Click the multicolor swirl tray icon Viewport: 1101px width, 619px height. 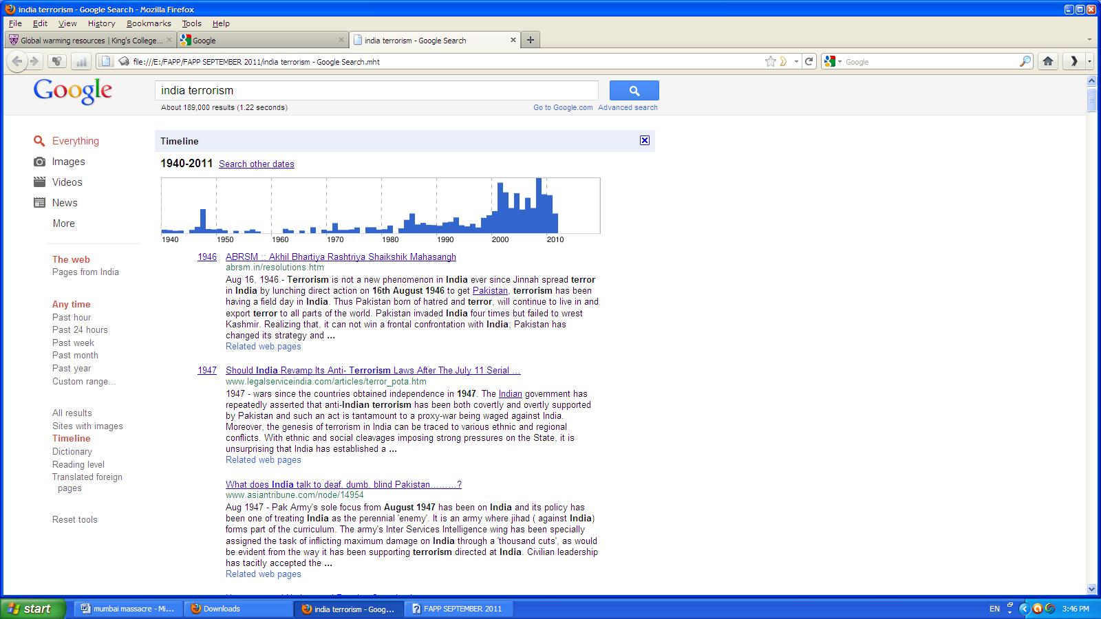(x=1049, y=609)
